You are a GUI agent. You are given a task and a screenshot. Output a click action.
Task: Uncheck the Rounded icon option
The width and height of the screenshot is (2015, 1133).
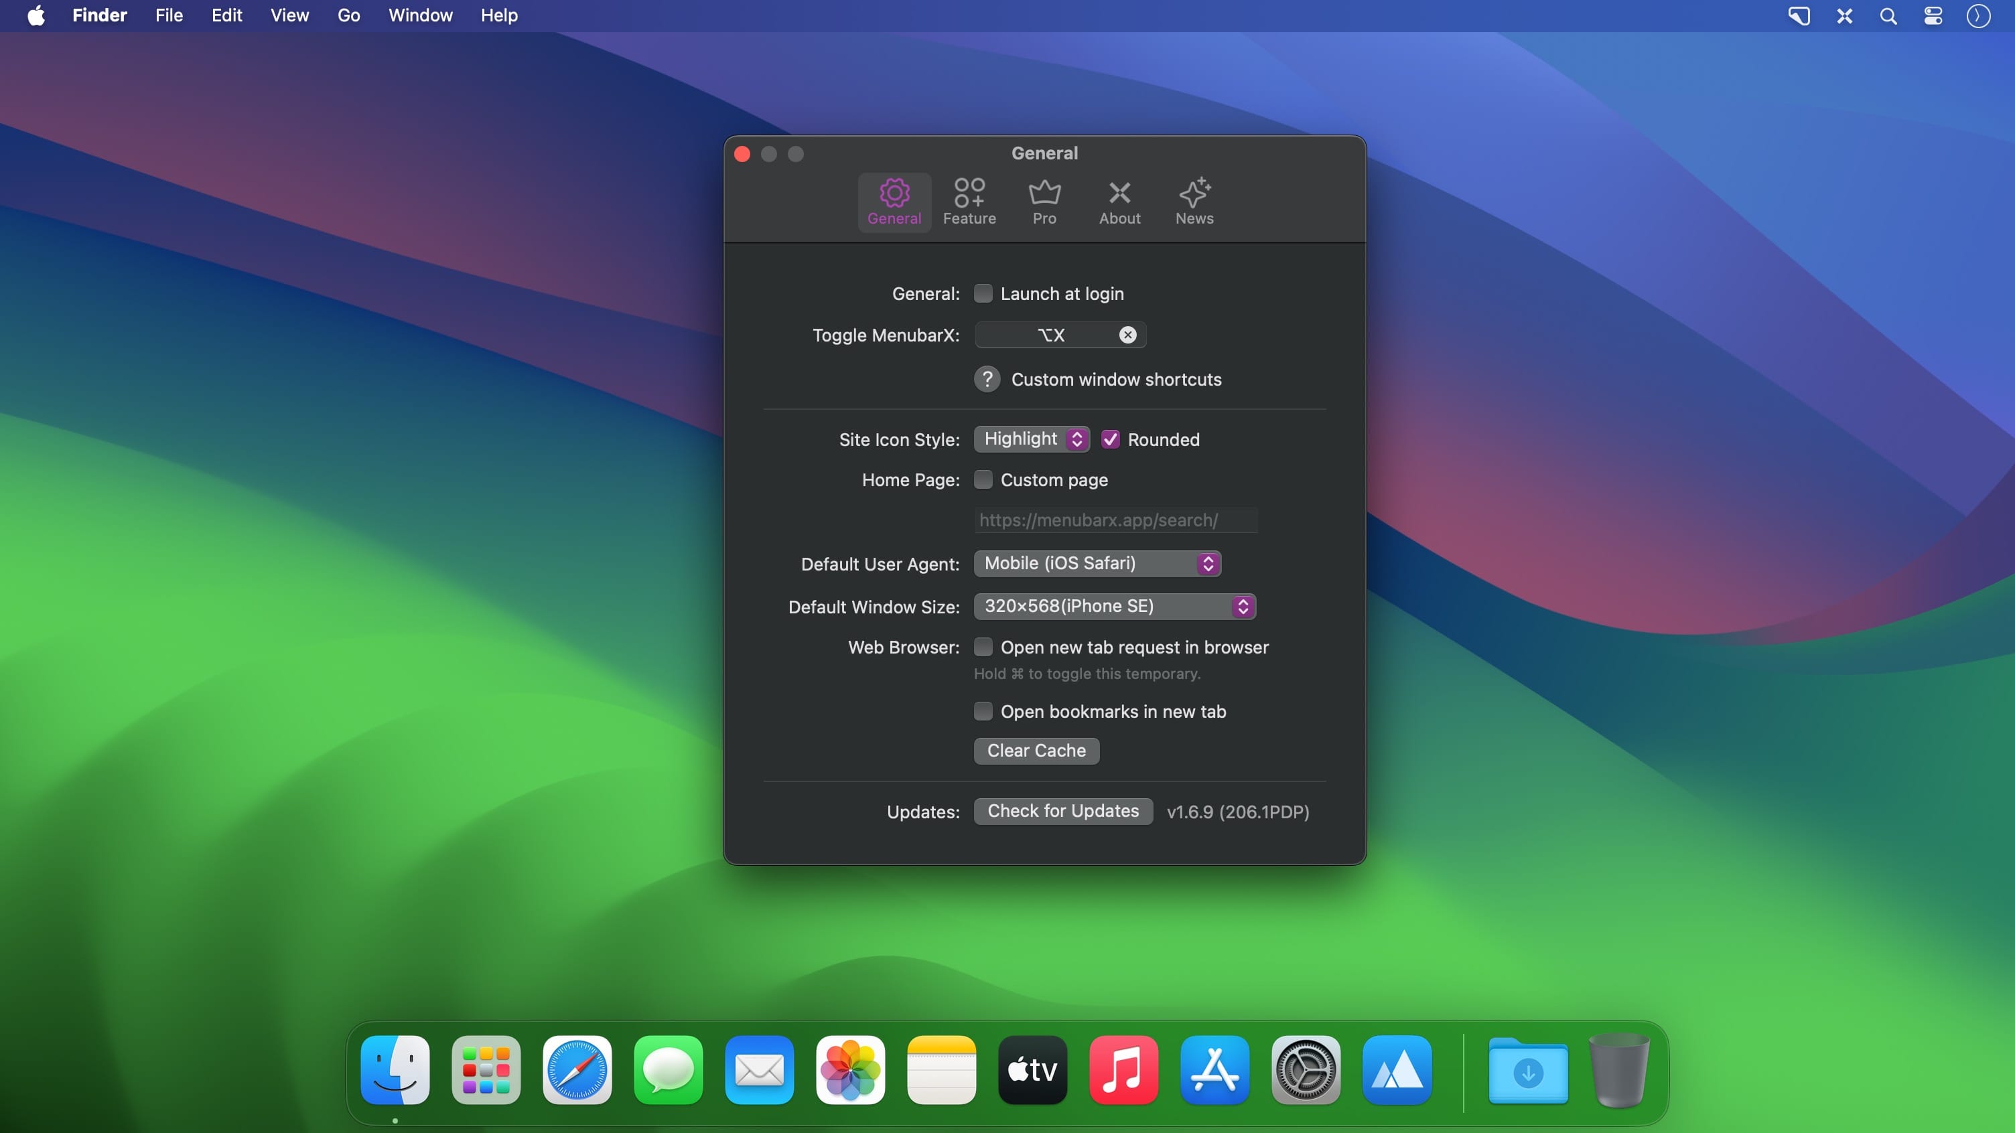click(1110, 439)
